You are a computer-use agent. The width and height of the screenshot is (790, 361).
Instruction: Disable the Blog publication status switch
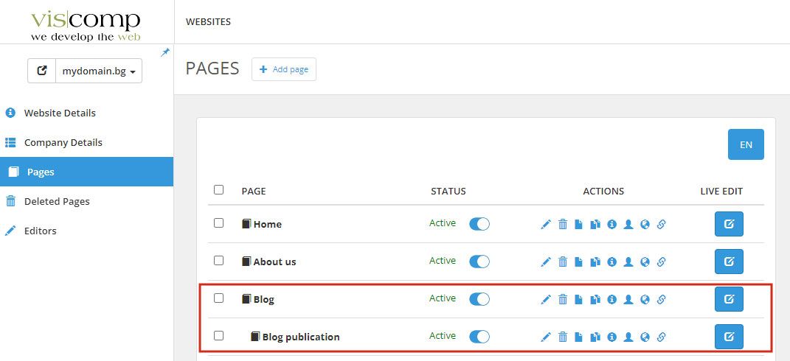[479, 337]
